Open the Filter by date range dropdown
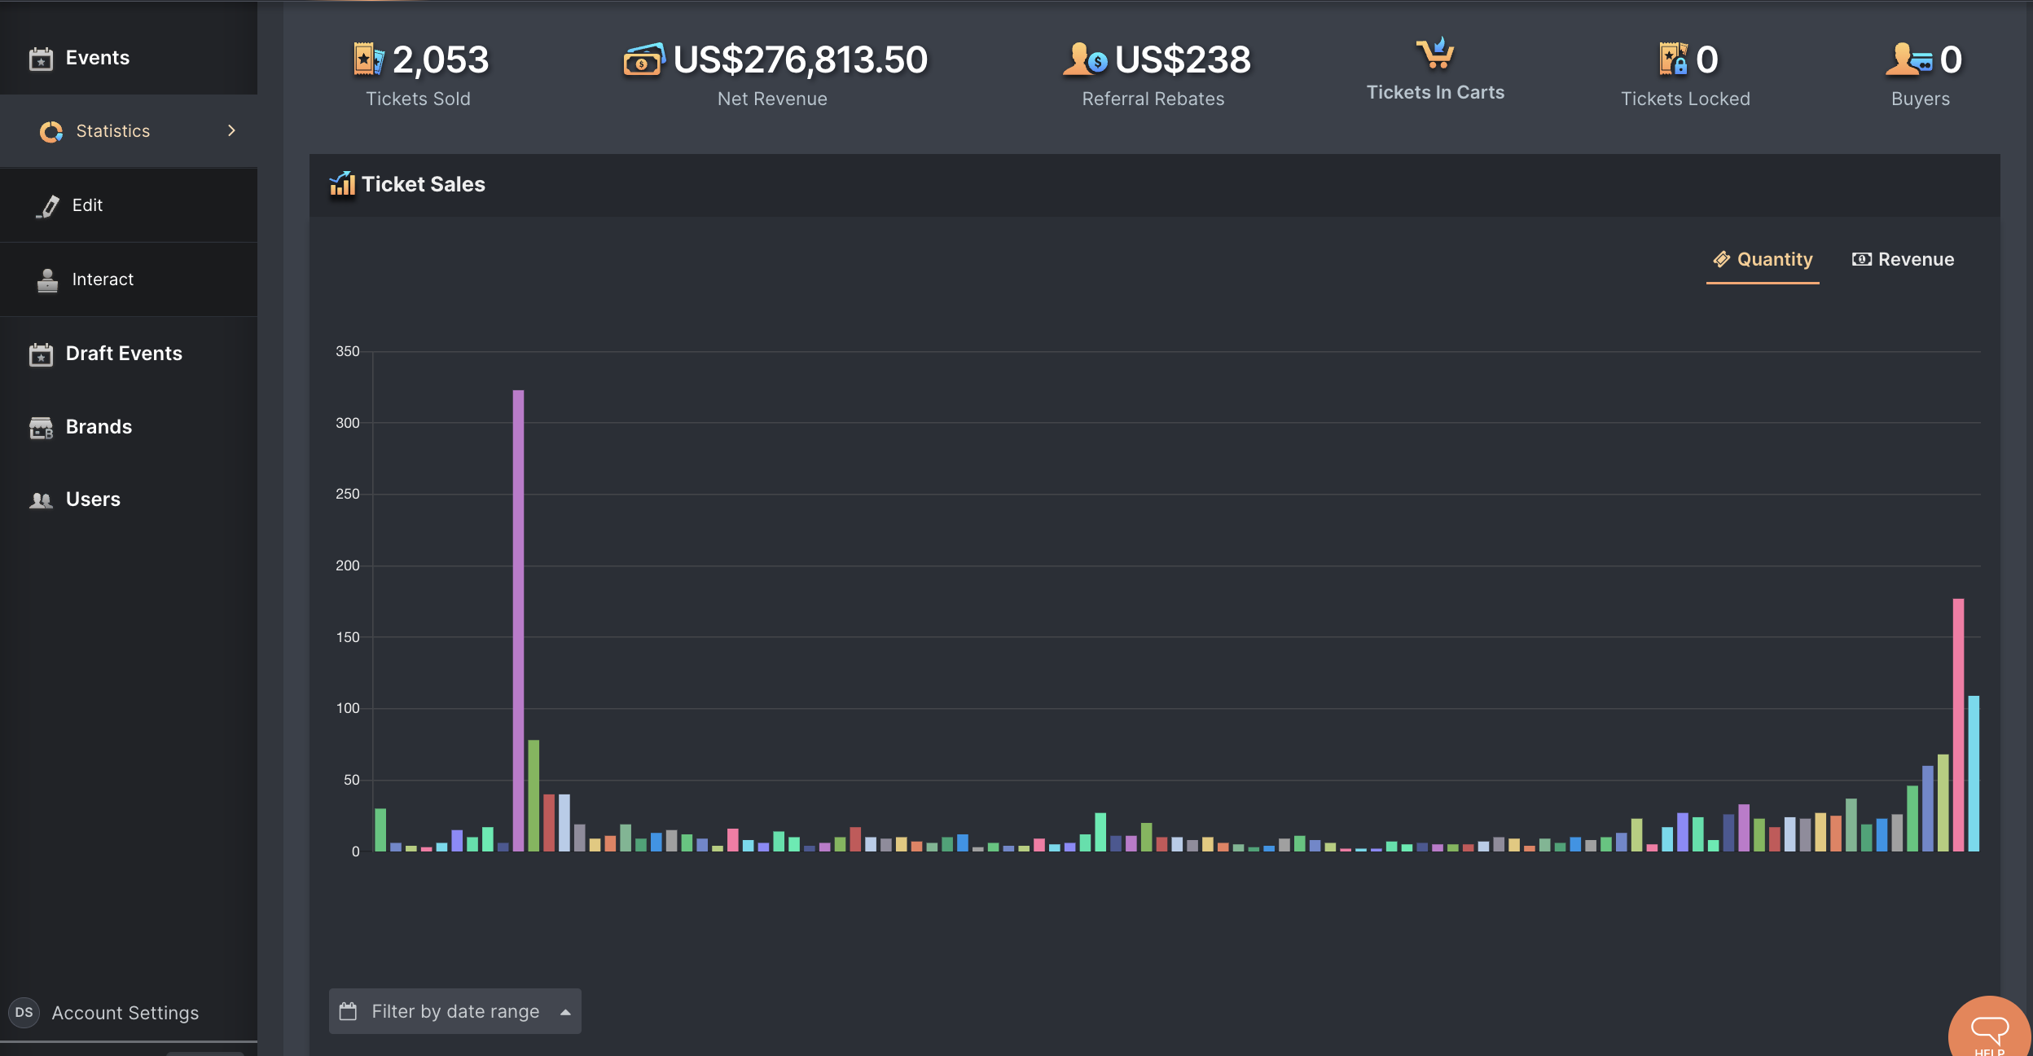This screenshot has width=2033, height=1056. click(x=454, y=1011)
